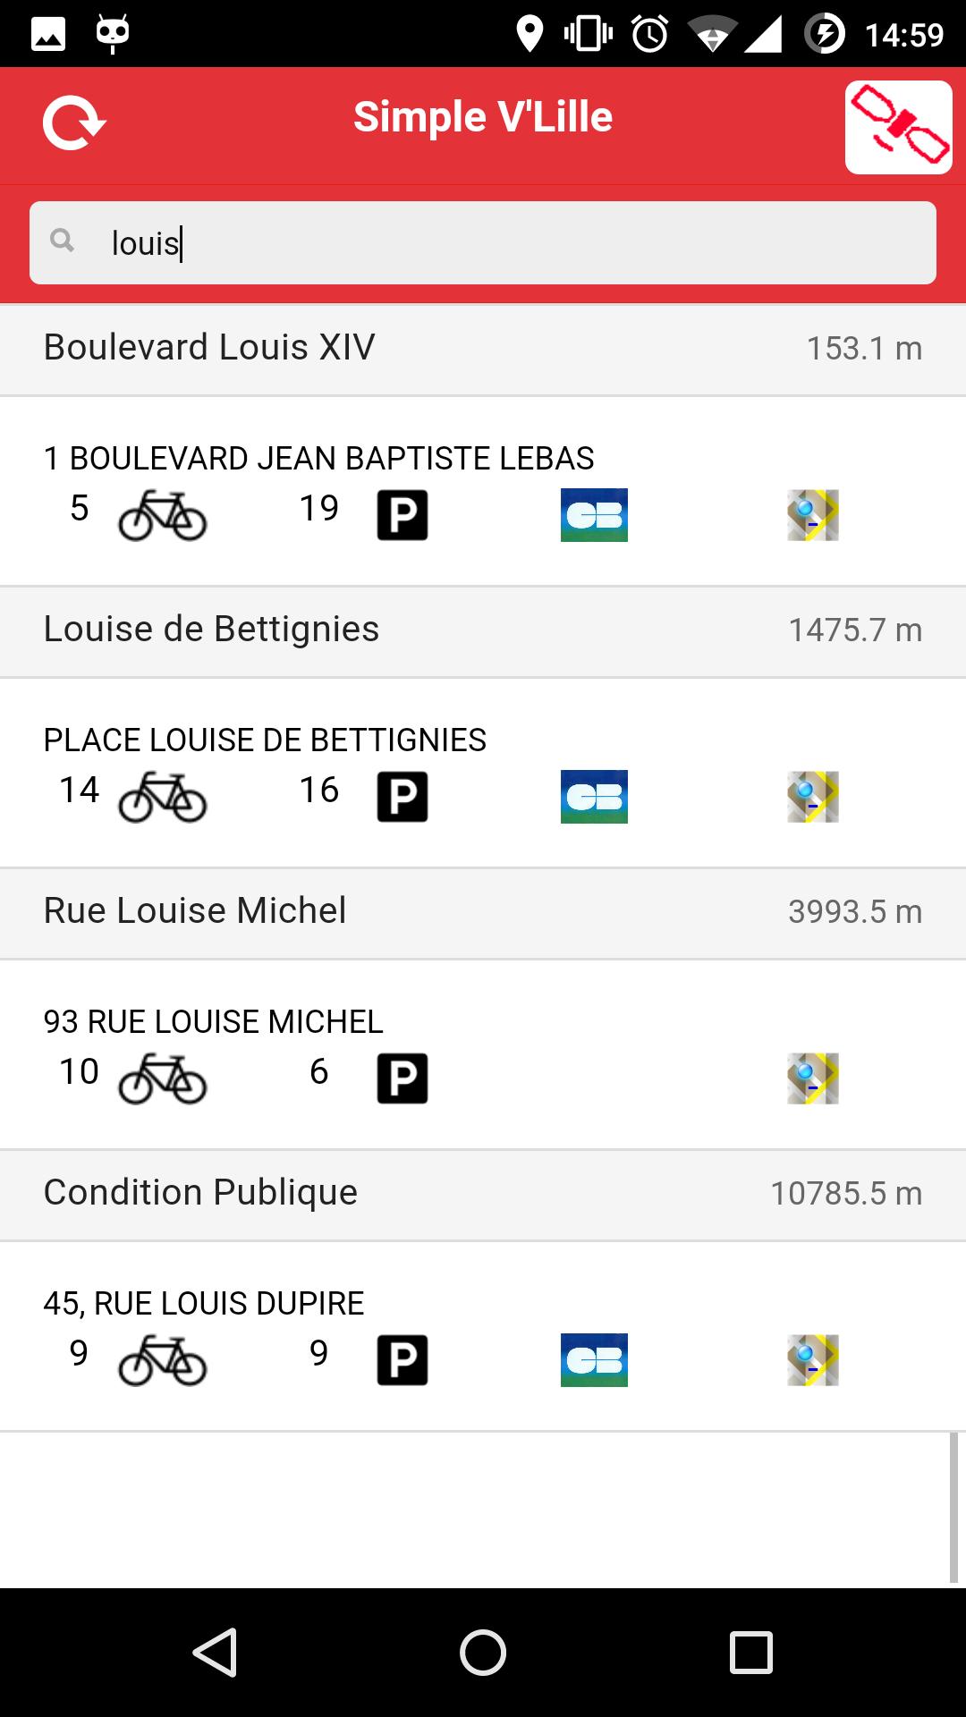
Task: Tap the credit card icon for Rue Louis Dupire
Action: [x=594, y=1360]
